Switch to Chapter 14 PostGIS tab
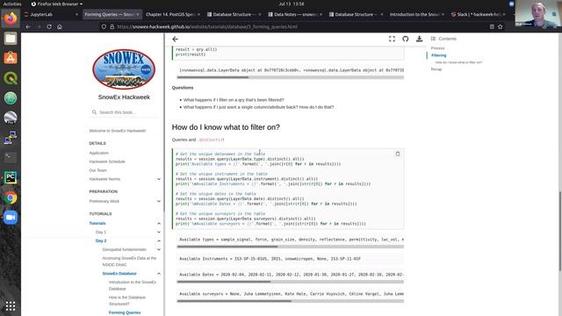Viewport: 562px width, 316px height. coord(172,14)
